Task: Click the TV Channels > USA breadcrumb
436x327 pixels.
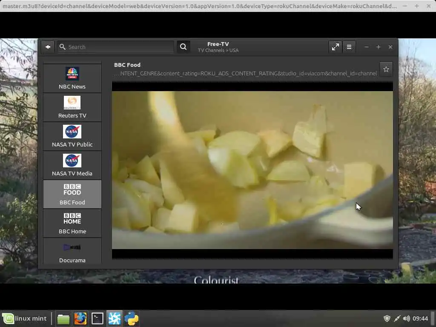Action: [x=218, y=50]
